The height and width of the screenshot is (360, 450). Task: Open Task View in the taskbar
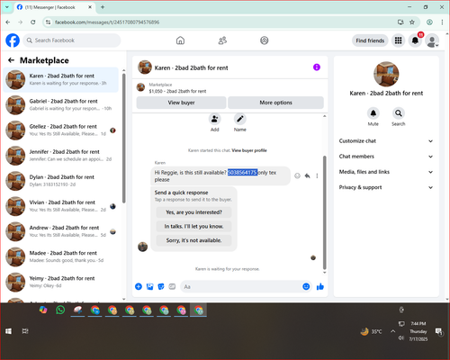point(25,331)
